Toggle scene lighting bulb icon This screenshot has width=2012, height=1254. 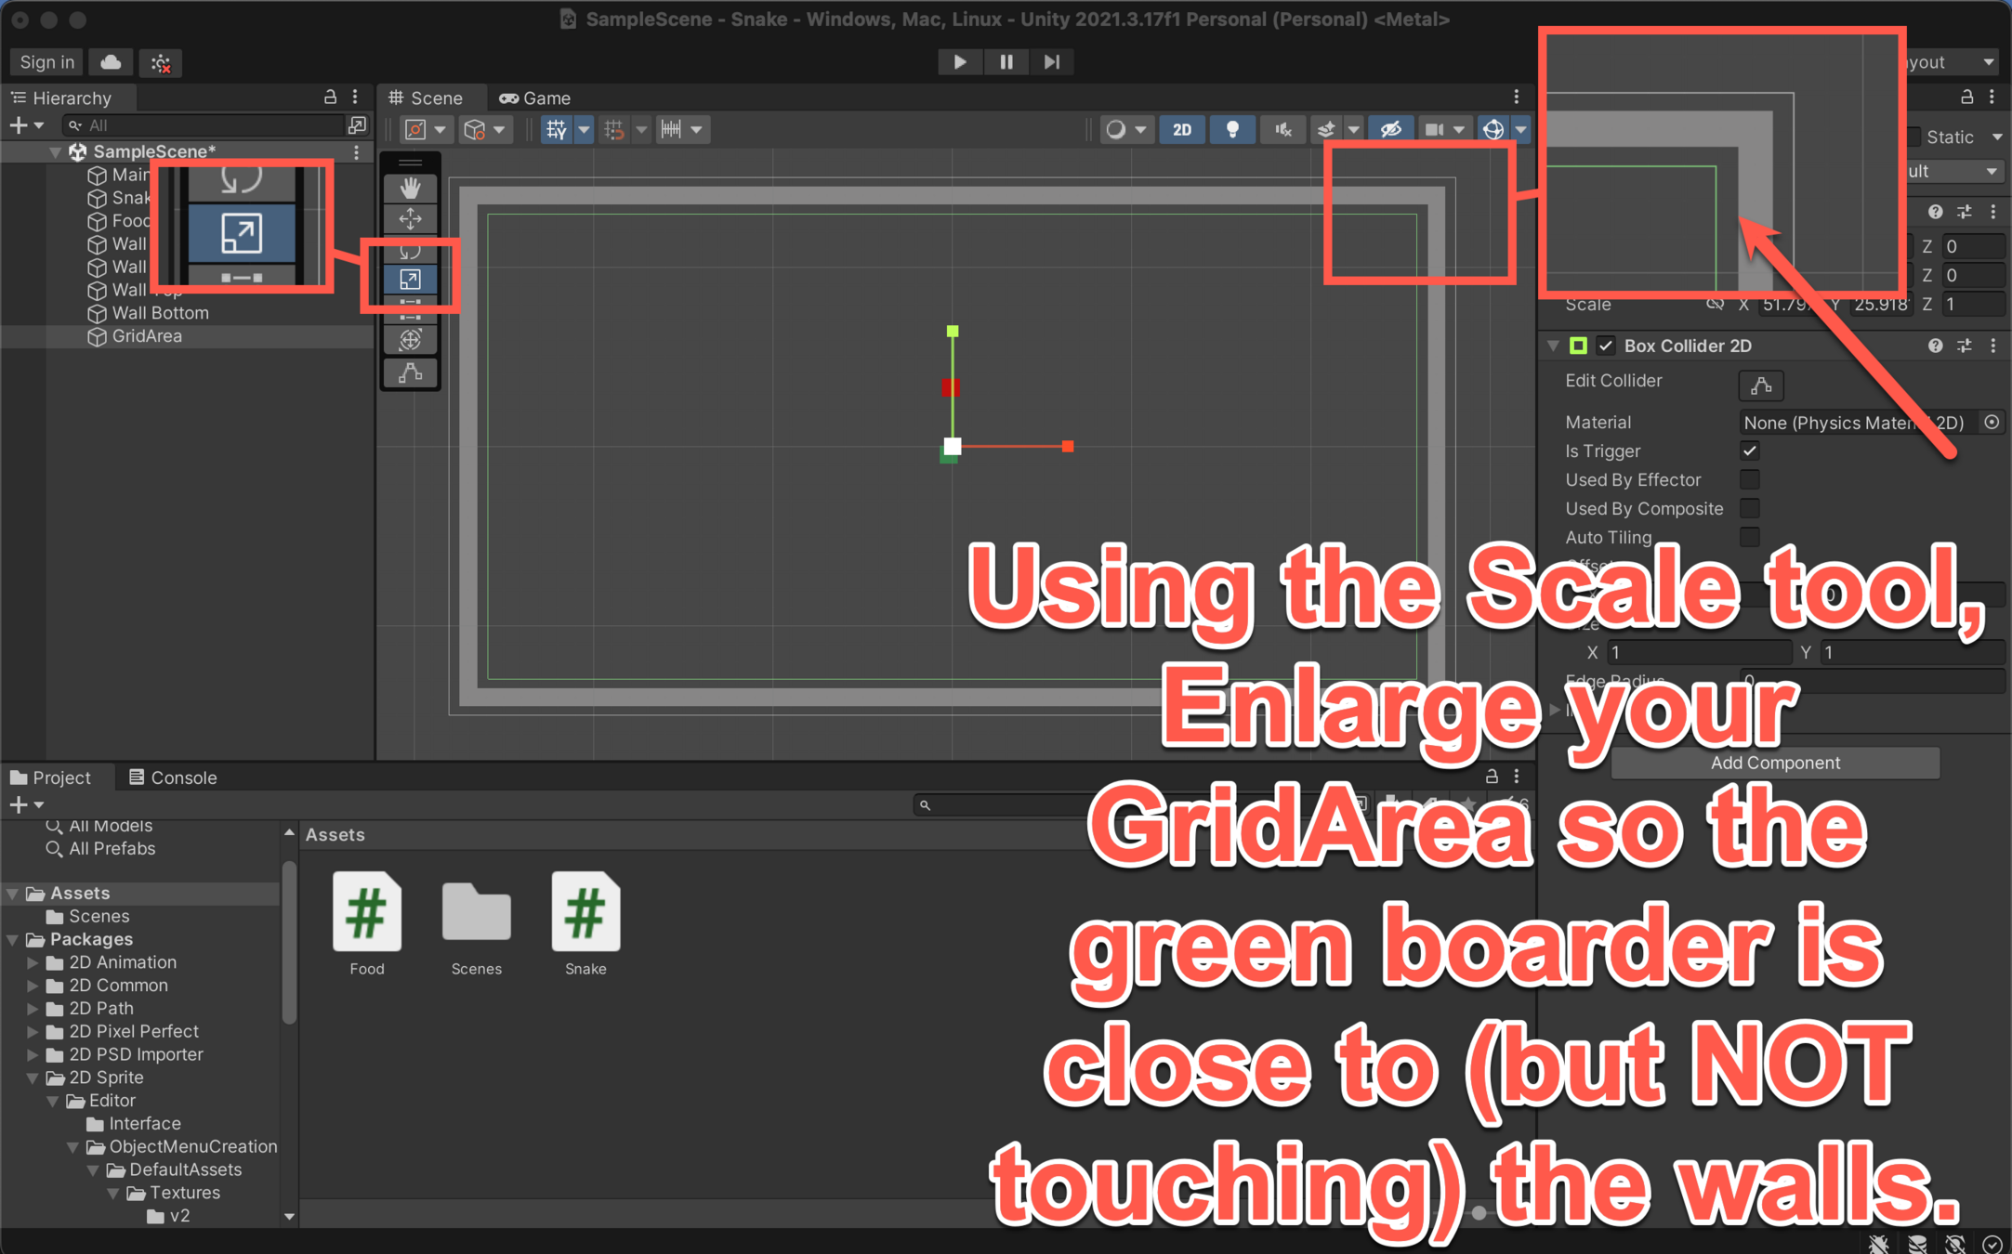(x=1232, y=129)
